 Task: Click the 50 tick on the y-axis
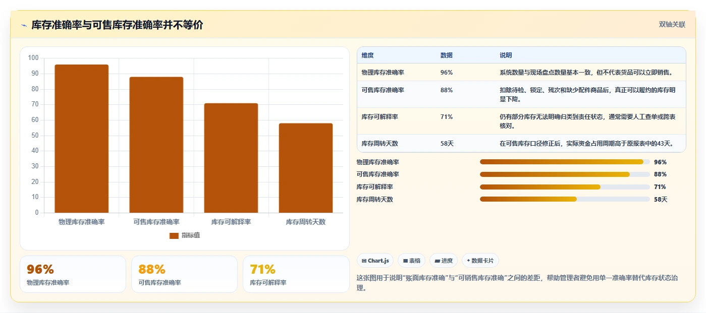[x=35, y=135]
